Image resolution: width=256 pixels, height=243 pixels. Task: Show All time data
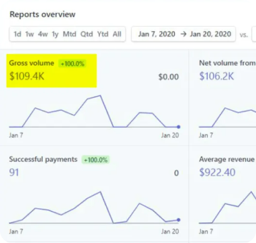(117, 34)
